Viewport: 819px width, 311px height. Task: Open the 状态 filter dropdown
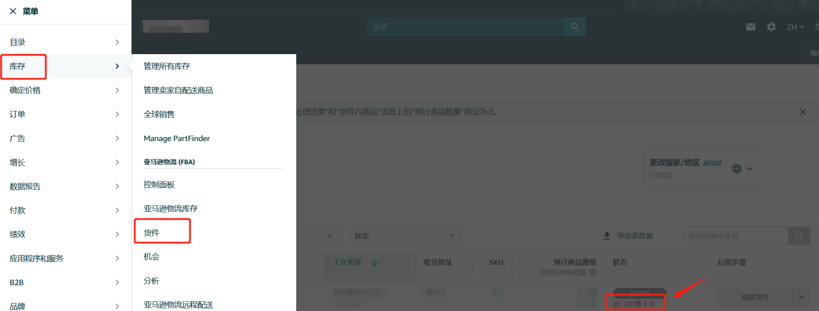(405, 236)
